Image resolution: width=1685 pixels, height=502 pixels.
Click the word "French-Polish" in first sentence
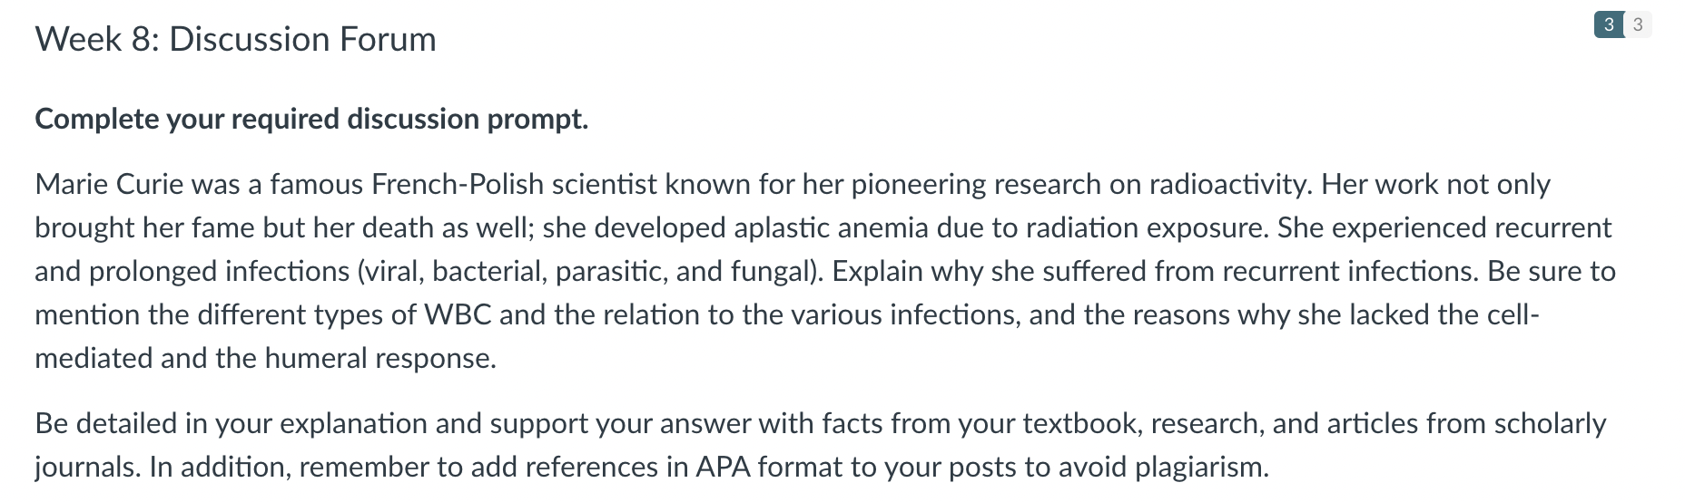(x=458, y=184)
